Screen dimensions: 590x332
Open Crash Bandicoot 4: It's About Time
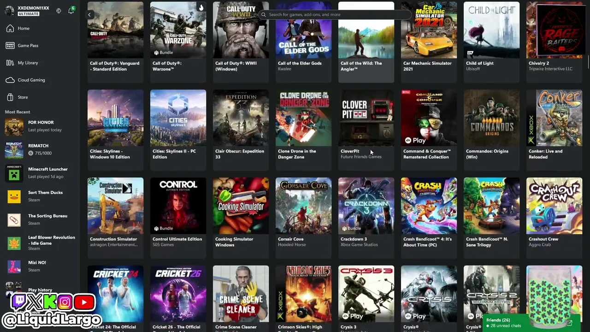coord(429,218)
